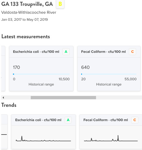This screenshot has width=142, height=150.
Task: Select the Fecal Coliform 640 measurement value
Action: pos(85,67)
